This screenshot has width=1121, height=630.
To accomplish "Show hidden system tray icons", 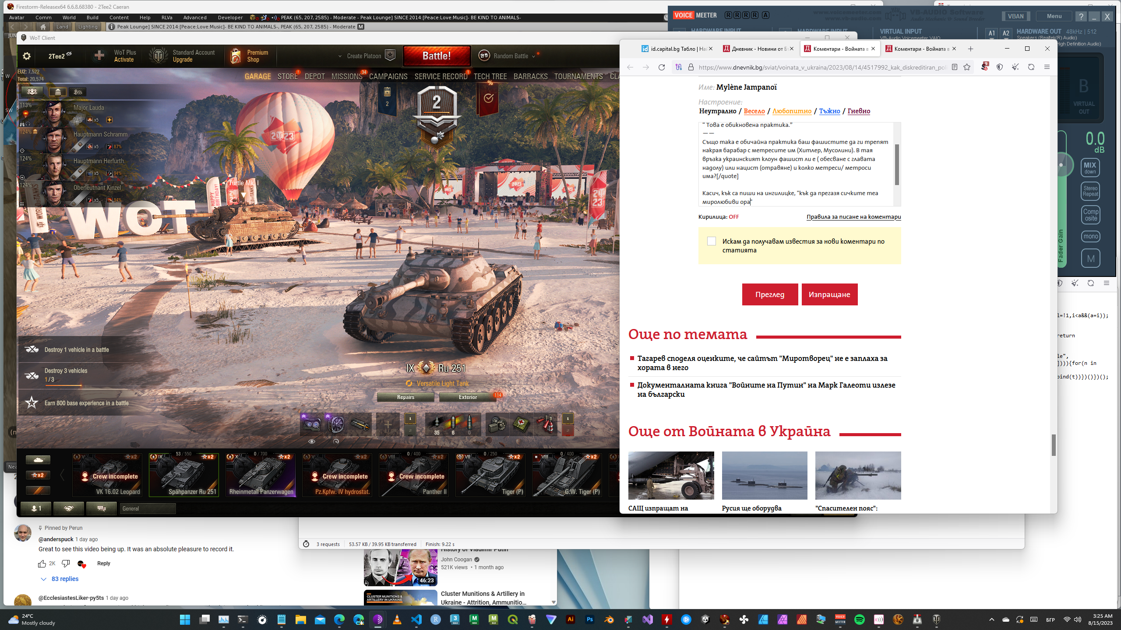I will click(992, 619).
